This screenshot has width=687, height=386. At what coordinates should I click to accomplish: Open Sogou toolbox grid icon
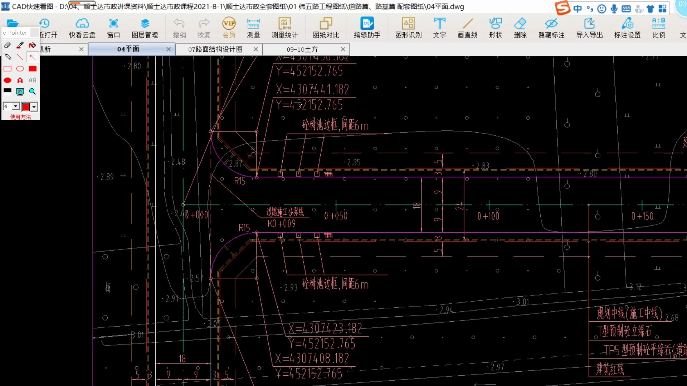(663, 9)
